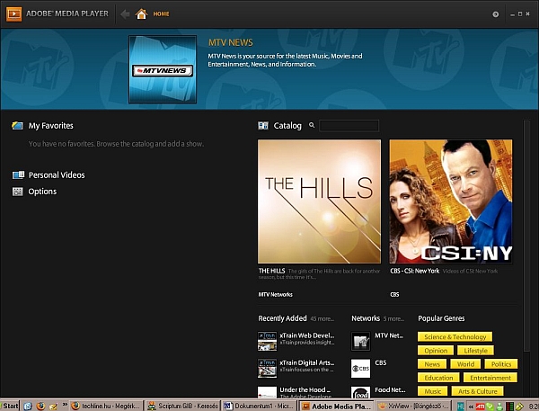Open xTrain Web Devel... thumbnail
This screenshot has width=539, height=411.
click(267, 341)
